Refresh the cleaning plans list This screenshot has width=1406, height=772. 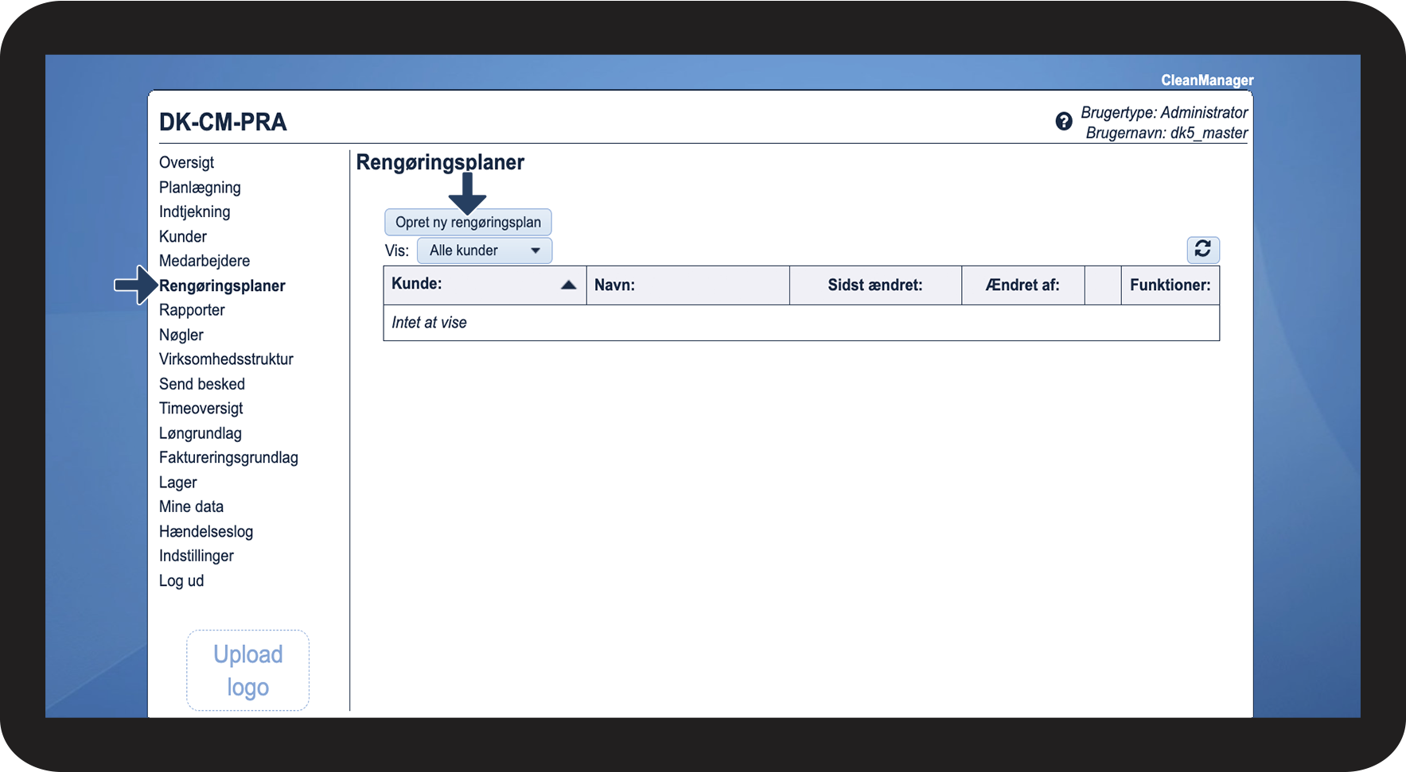coord(1203,250)
